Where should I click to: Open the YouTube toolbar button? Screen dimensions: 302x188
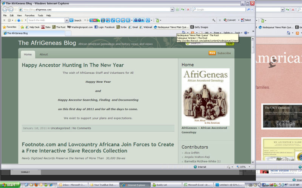point(94,20)
